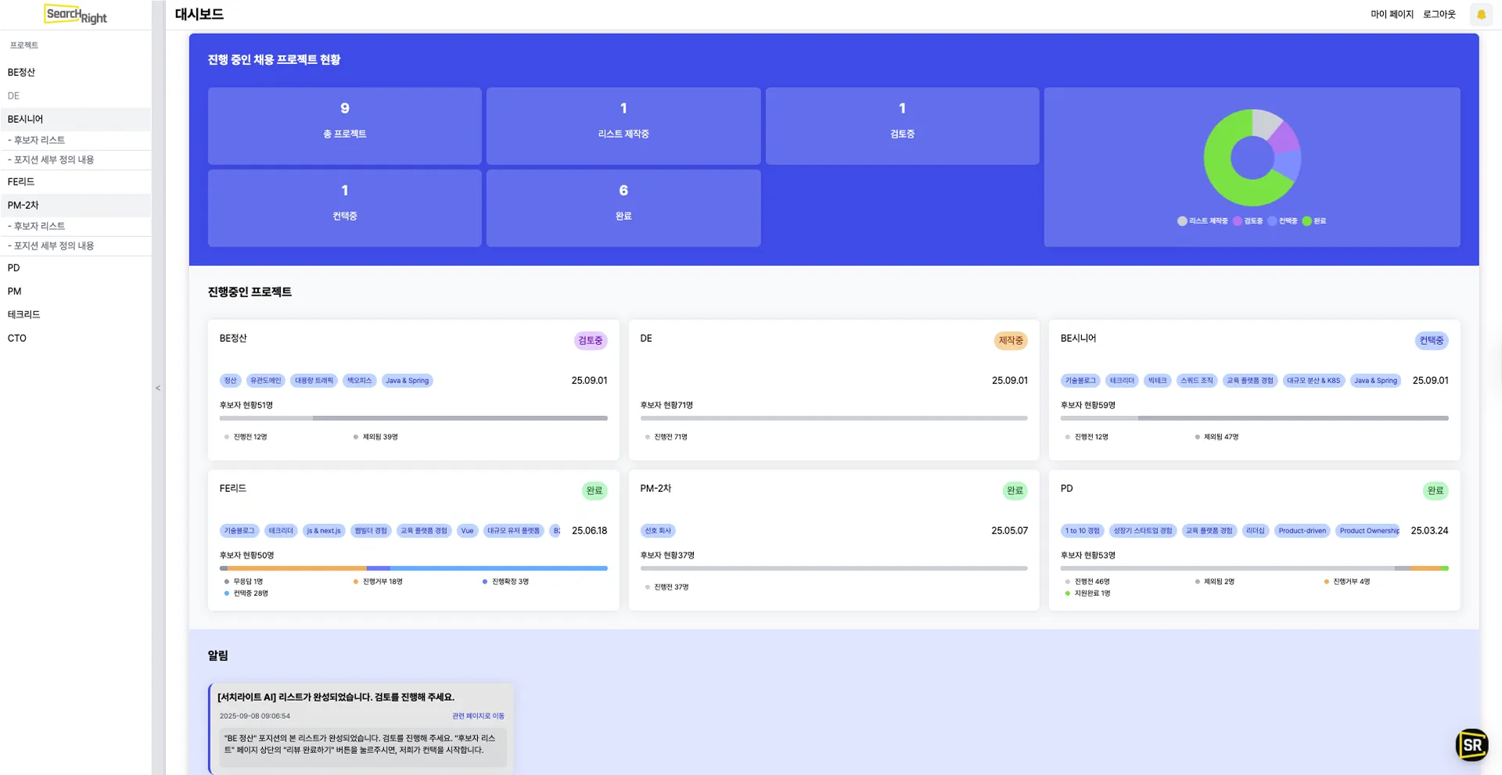Click the SearchRight logo
This screenshot has width=1502, height=775.
point(75,14)
